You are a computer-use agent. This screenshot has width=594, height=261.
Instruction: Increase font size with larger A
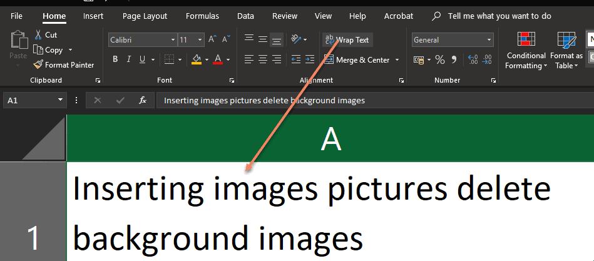(212, 39)
